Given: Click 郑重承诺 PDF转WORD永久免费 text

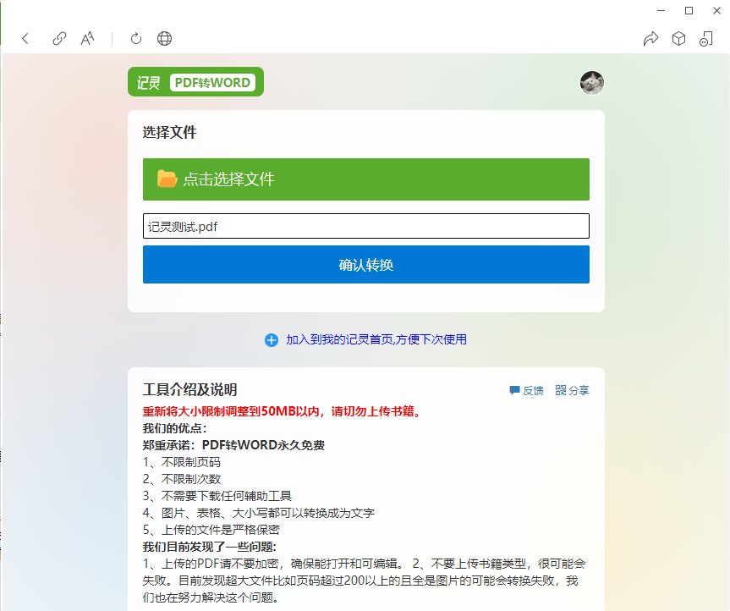Looking at the screenshot, I should point(233,445).
